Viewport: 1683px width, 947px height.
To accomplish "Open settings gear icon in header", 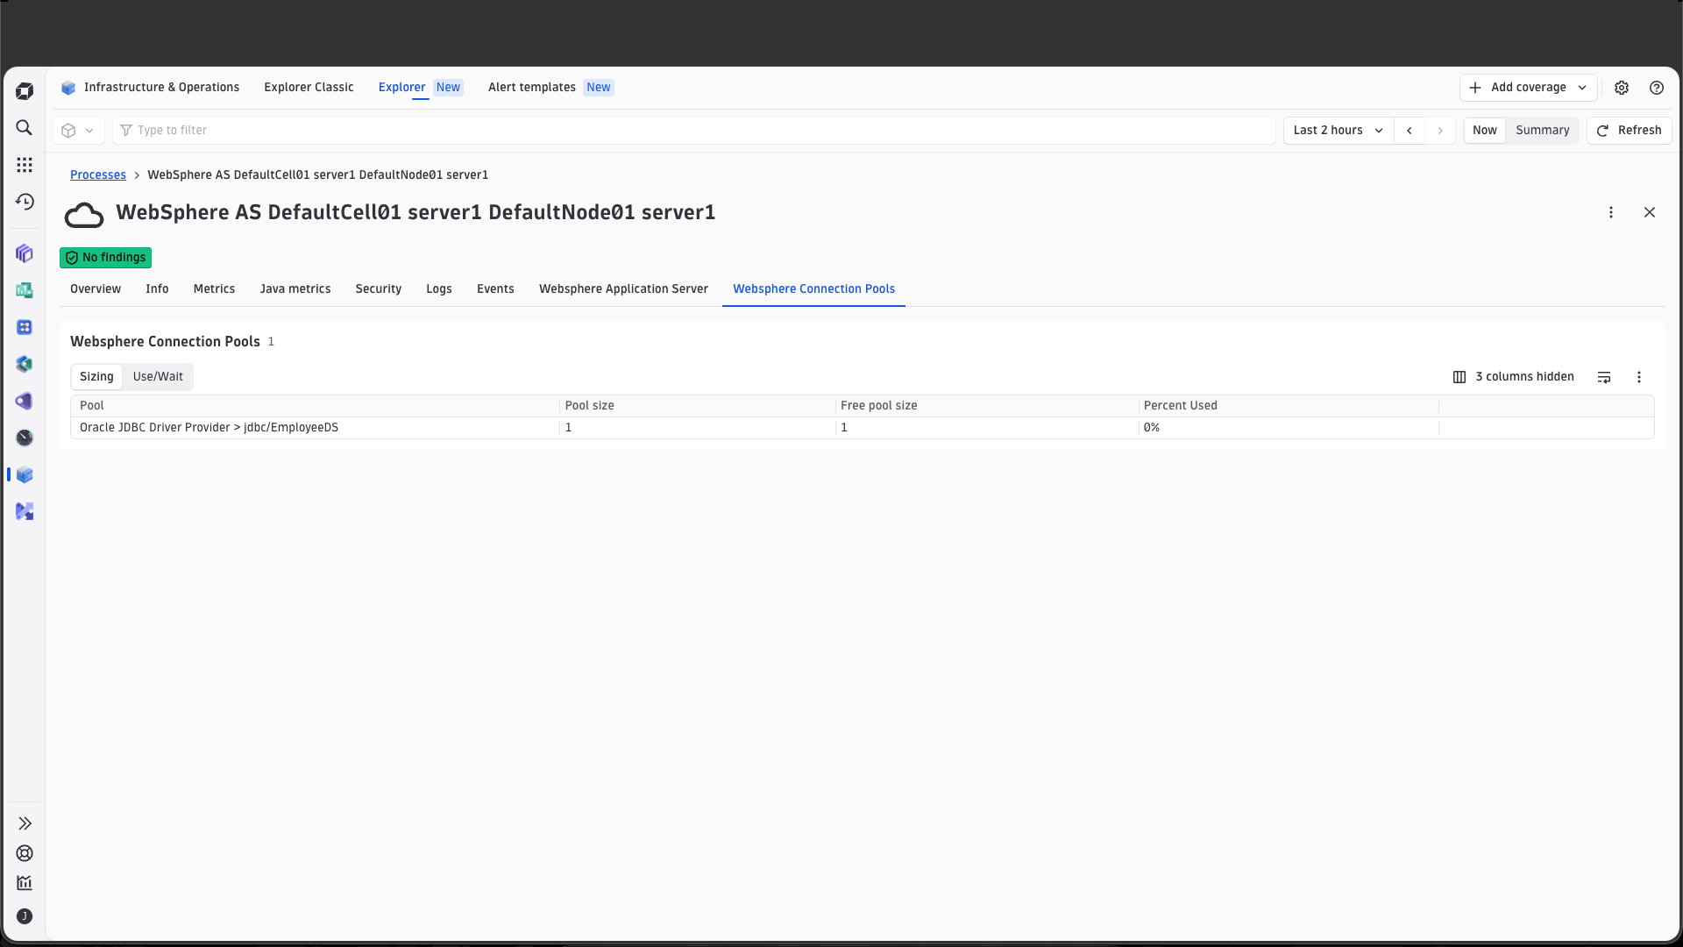I will (1622, 88).
